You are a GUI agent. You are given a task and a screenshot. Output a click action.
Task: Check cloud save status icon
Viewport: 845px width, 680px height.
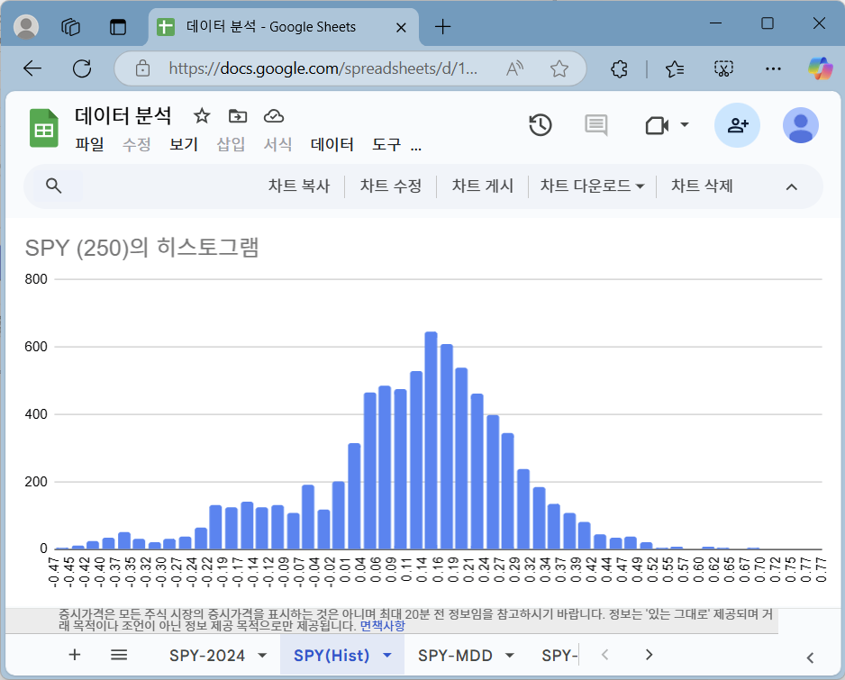(274, 116)
